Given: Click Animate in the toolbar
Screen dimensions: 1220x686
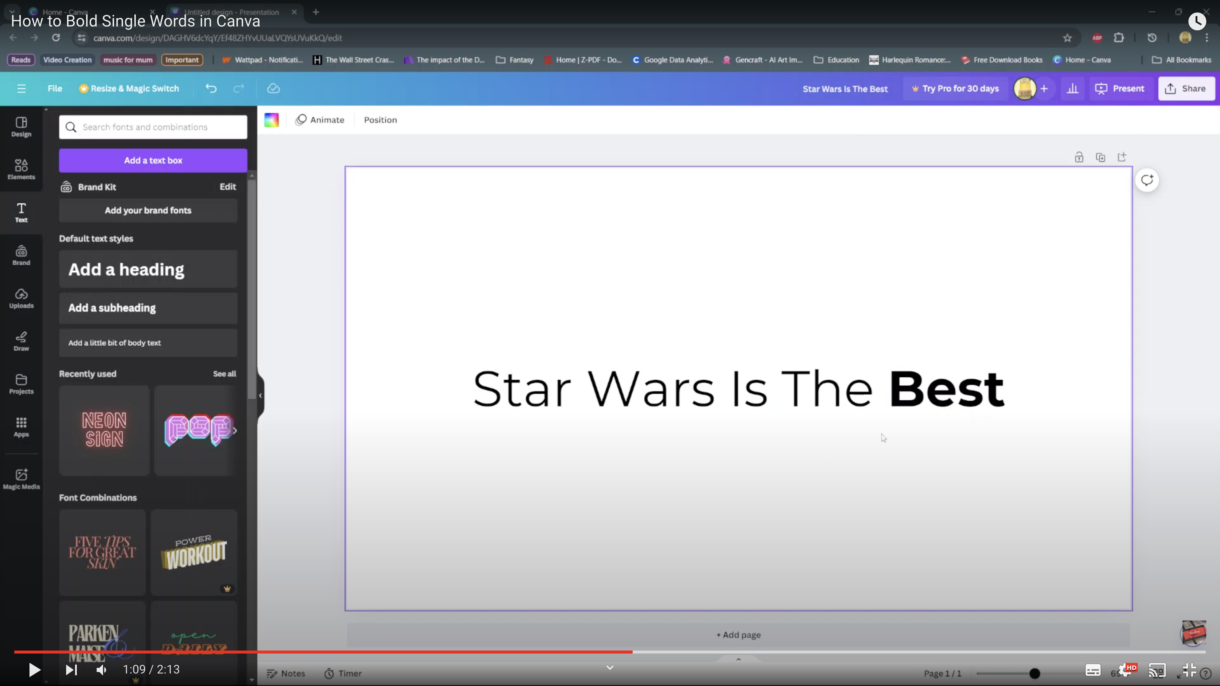Looking at the screenshot, I should [x=320, y=120].
